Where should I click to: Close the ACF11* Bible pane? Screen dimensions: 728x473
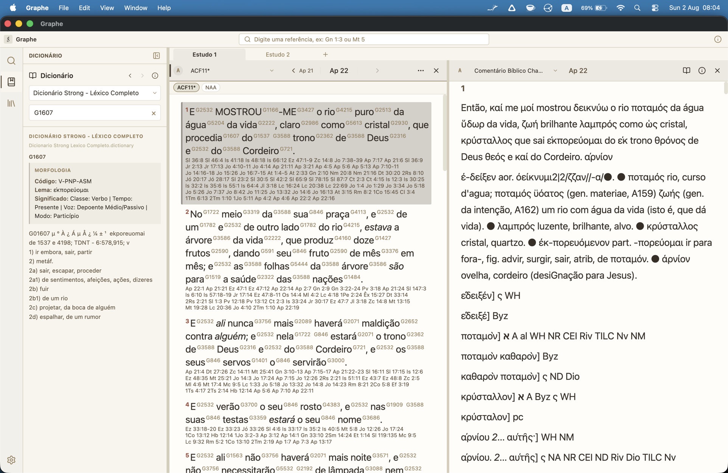click(436, 71)
